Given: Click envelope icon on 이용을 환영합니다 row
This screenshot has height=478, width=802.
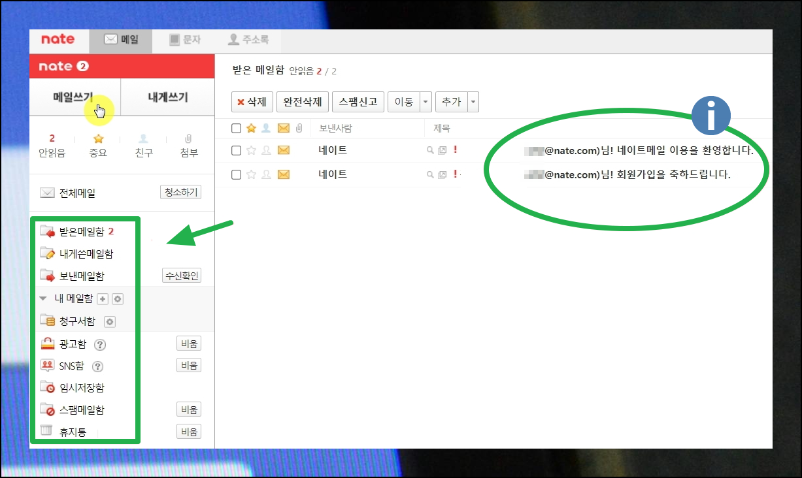Looking at the screenshot, I should coord(284,150).
